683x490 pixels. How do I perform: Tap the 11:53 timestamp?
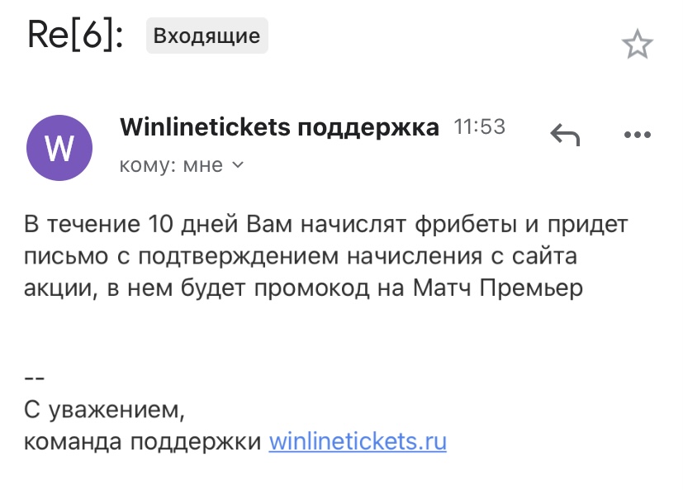pos(480,127)
